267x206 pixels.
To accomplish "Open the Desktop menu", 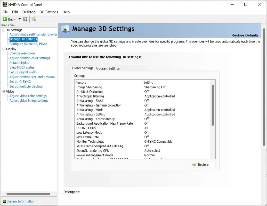I will pos(29,12).
